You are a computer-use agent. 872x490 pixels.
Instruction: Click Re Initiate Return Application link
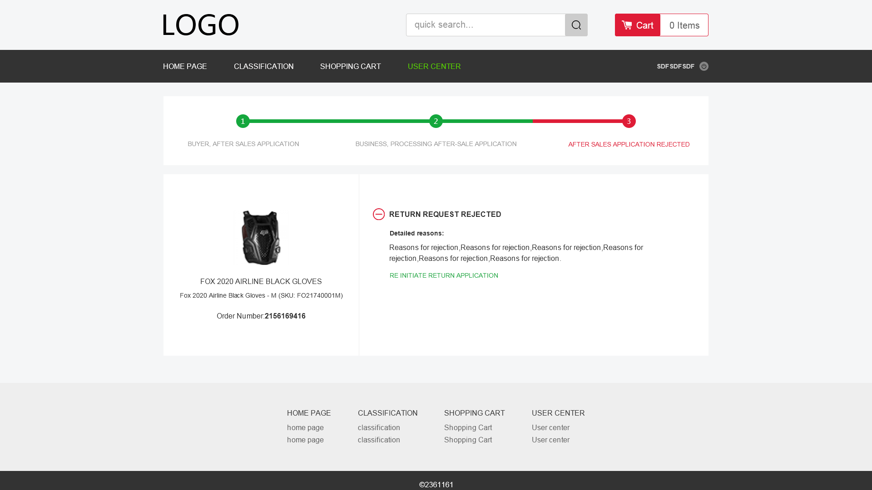(443, 275)
